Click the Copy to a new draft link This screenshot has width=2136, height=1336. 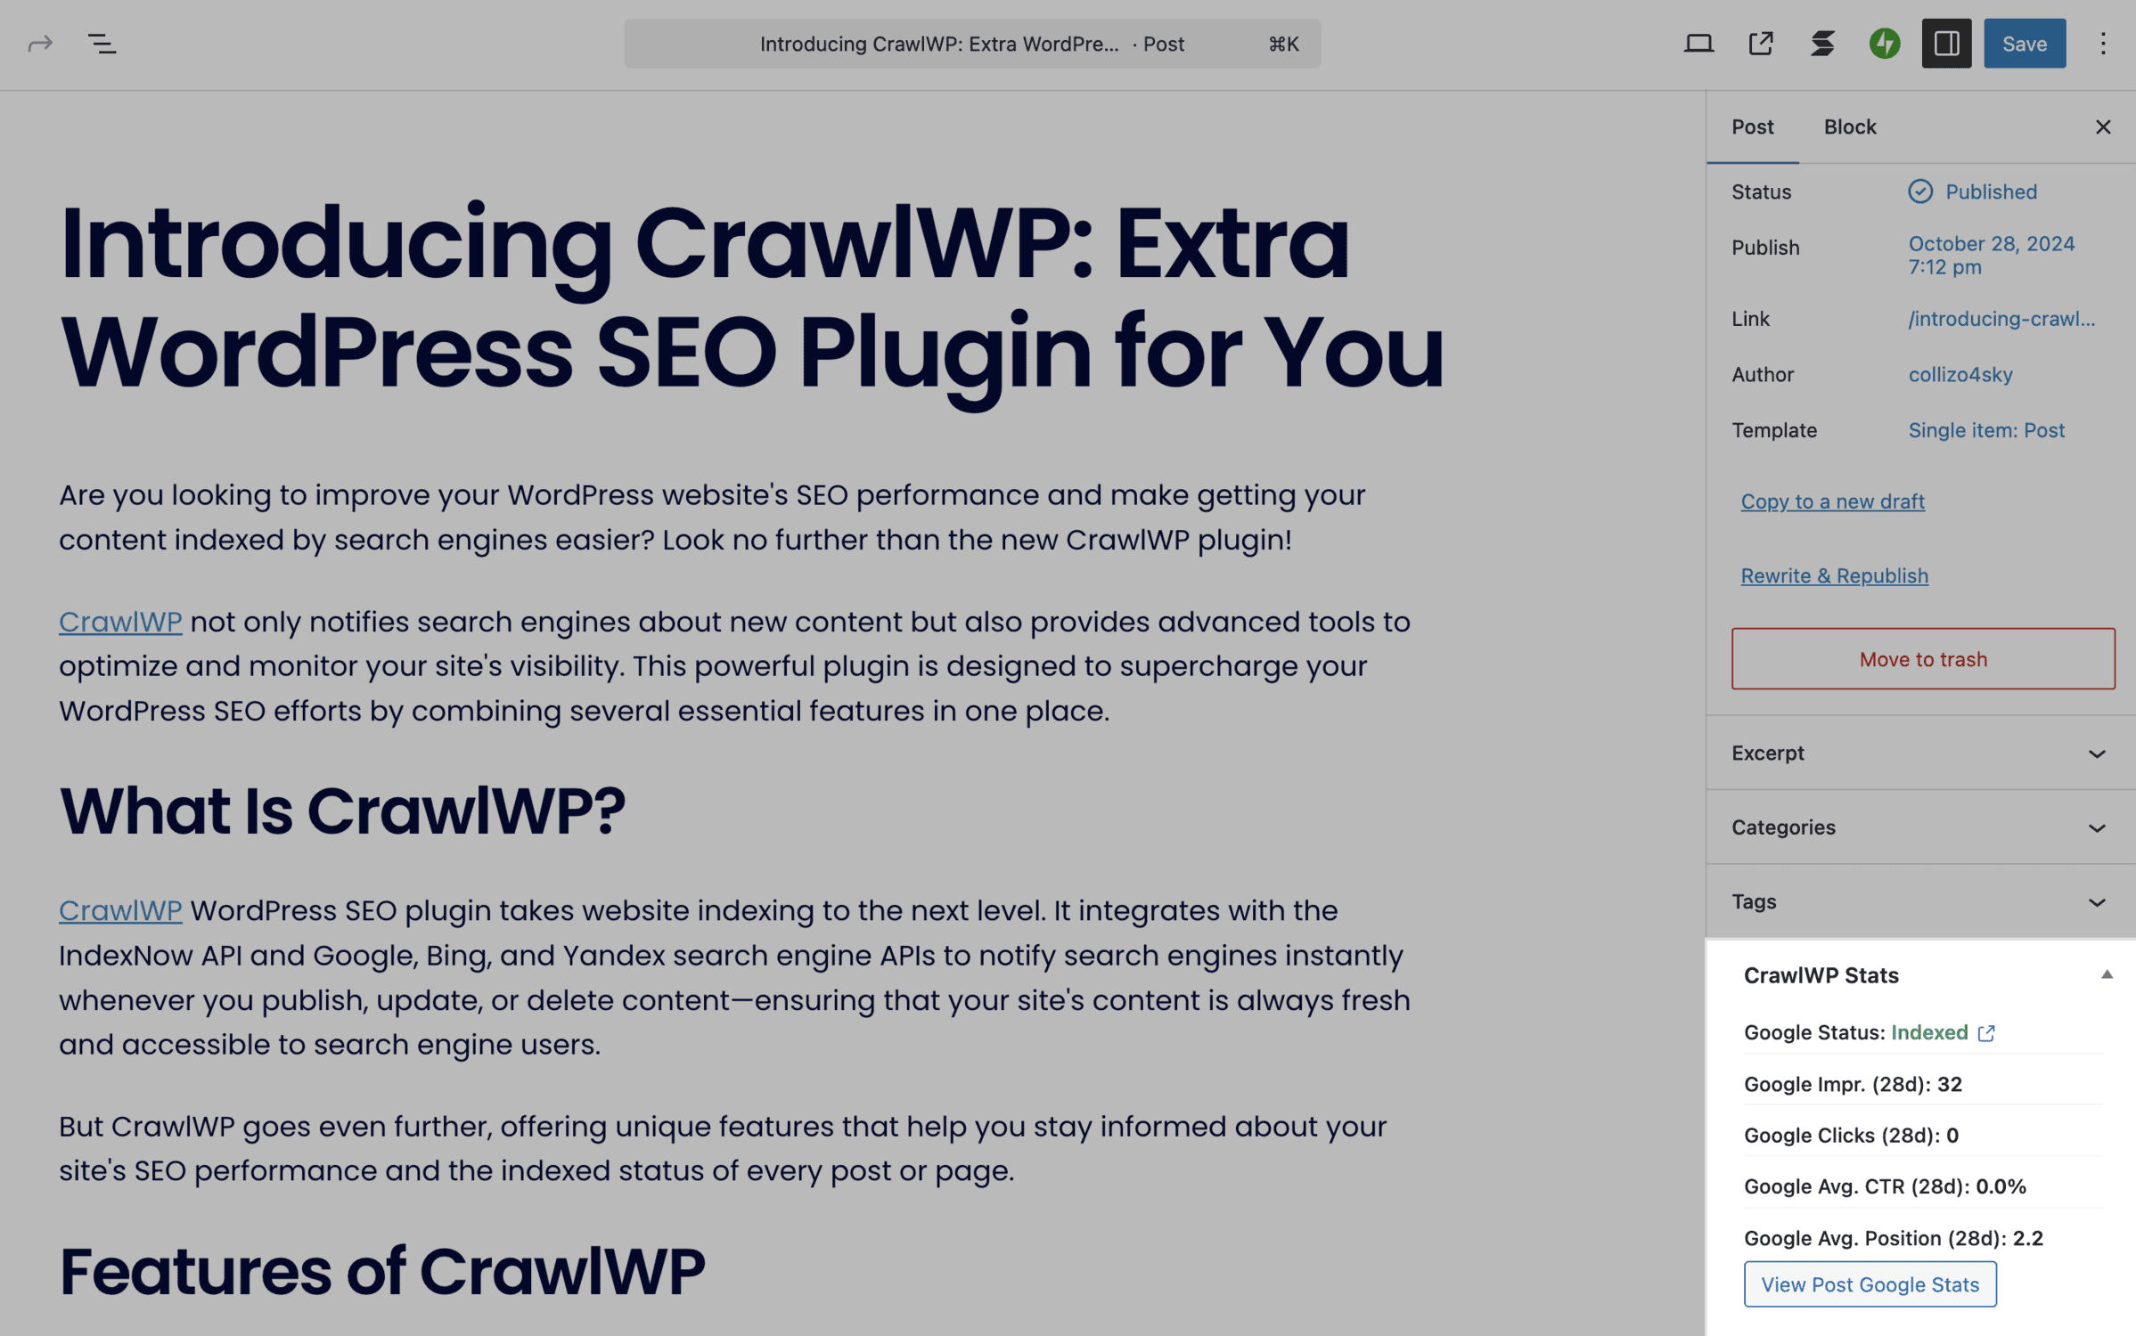1833,501
